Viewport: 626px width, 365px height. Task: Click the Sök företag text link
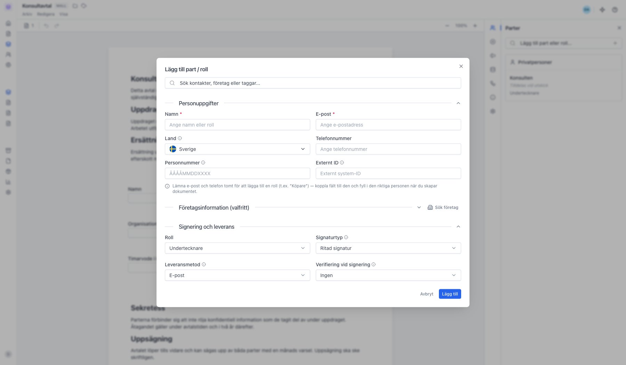click(x=447, y=208)
